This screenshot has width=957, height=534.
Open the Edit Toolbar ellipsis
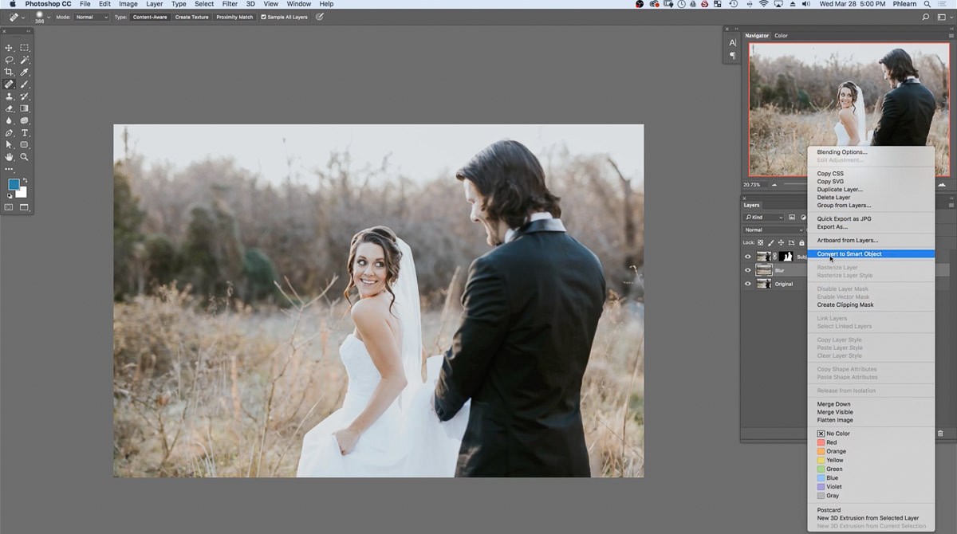(x=10, y=169)
